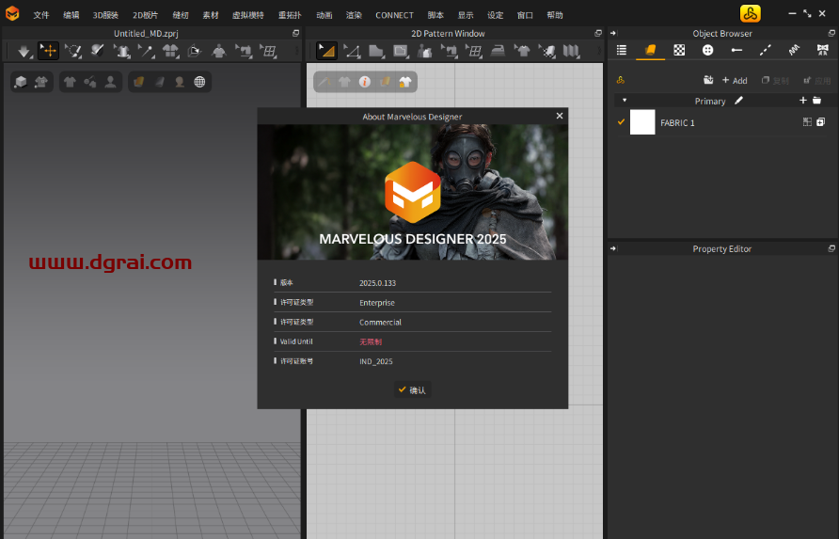Click the globe wireframe icon in 3D viewport

click(x=199, y=82)
